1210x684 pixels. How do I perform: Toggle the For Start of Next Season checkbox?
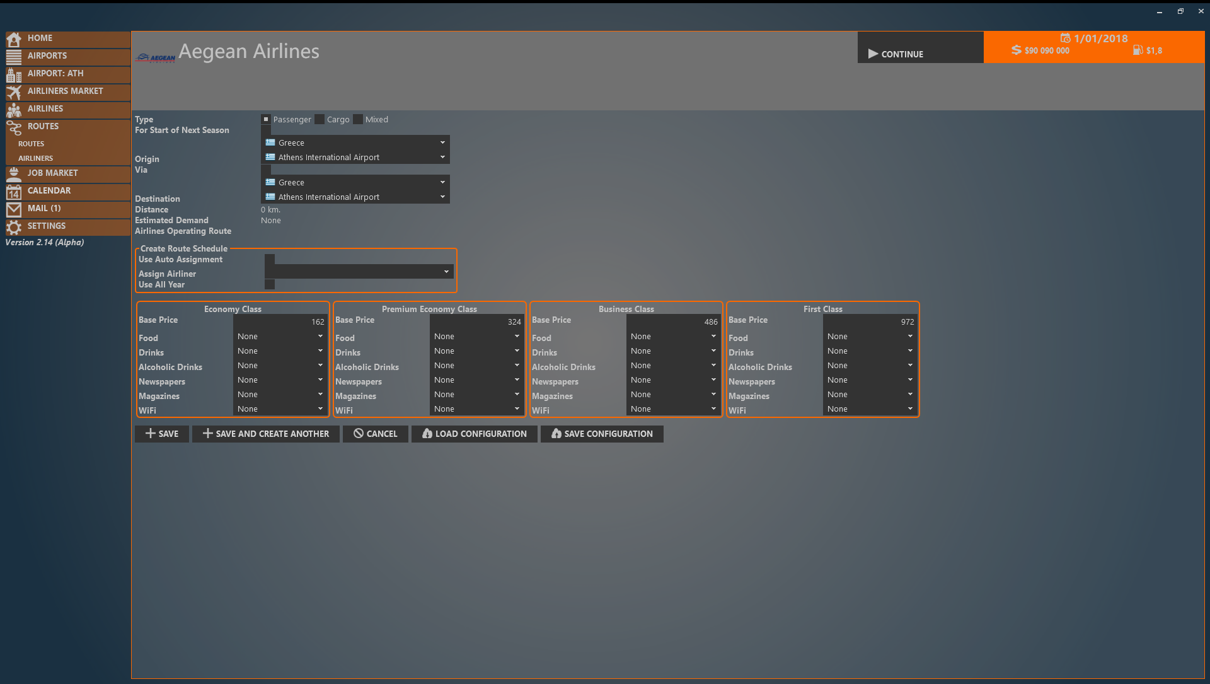point(266,130)
